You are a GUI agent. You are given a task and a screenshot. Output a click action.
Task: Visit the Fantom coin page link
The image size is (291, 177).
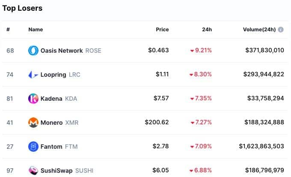click(x=51, y=147)
